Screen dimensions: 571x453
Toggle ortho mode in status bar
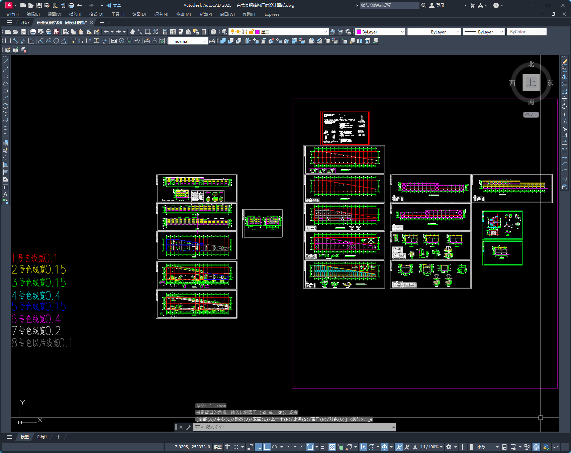coord(267,447)
